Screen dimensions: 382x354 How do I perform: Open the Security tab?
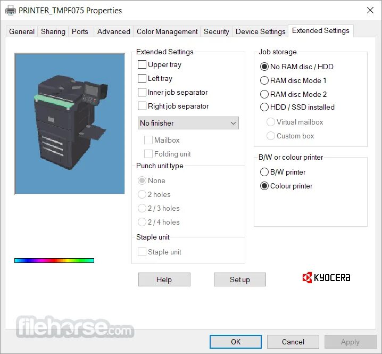pos(217,31)
